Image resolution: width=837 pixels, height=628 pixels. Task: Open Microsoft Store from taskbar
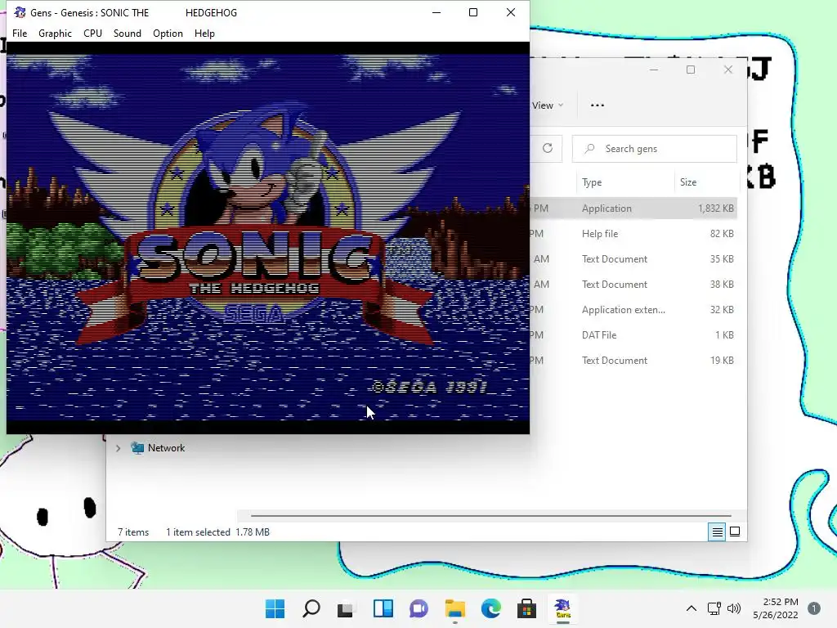click(527, 608)
